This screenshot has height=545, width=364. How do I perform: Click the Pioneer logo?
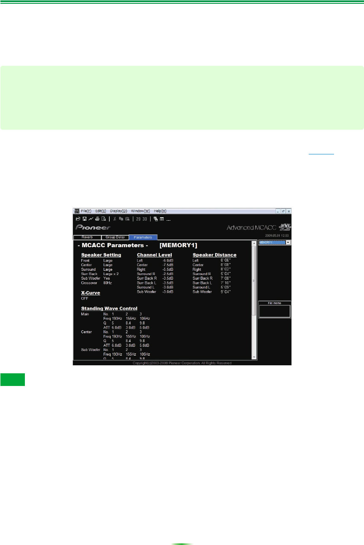click(x=93, y=227)
